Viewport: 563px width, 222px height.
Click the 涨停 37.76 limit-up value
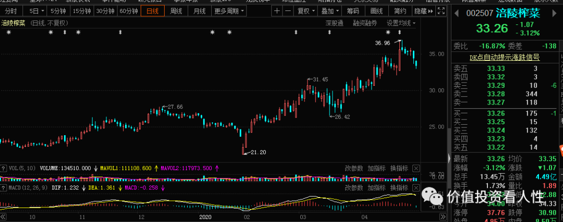496,212
